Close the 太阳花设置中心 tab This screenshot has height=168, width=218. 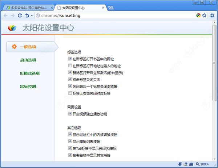click(x=103, y=8)
